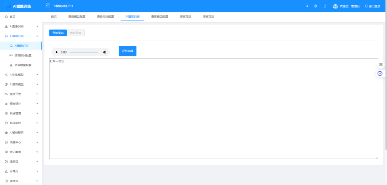Switch to the 首页 tab in tab bar
The image size is (387, 185).
tap(54, 17)
